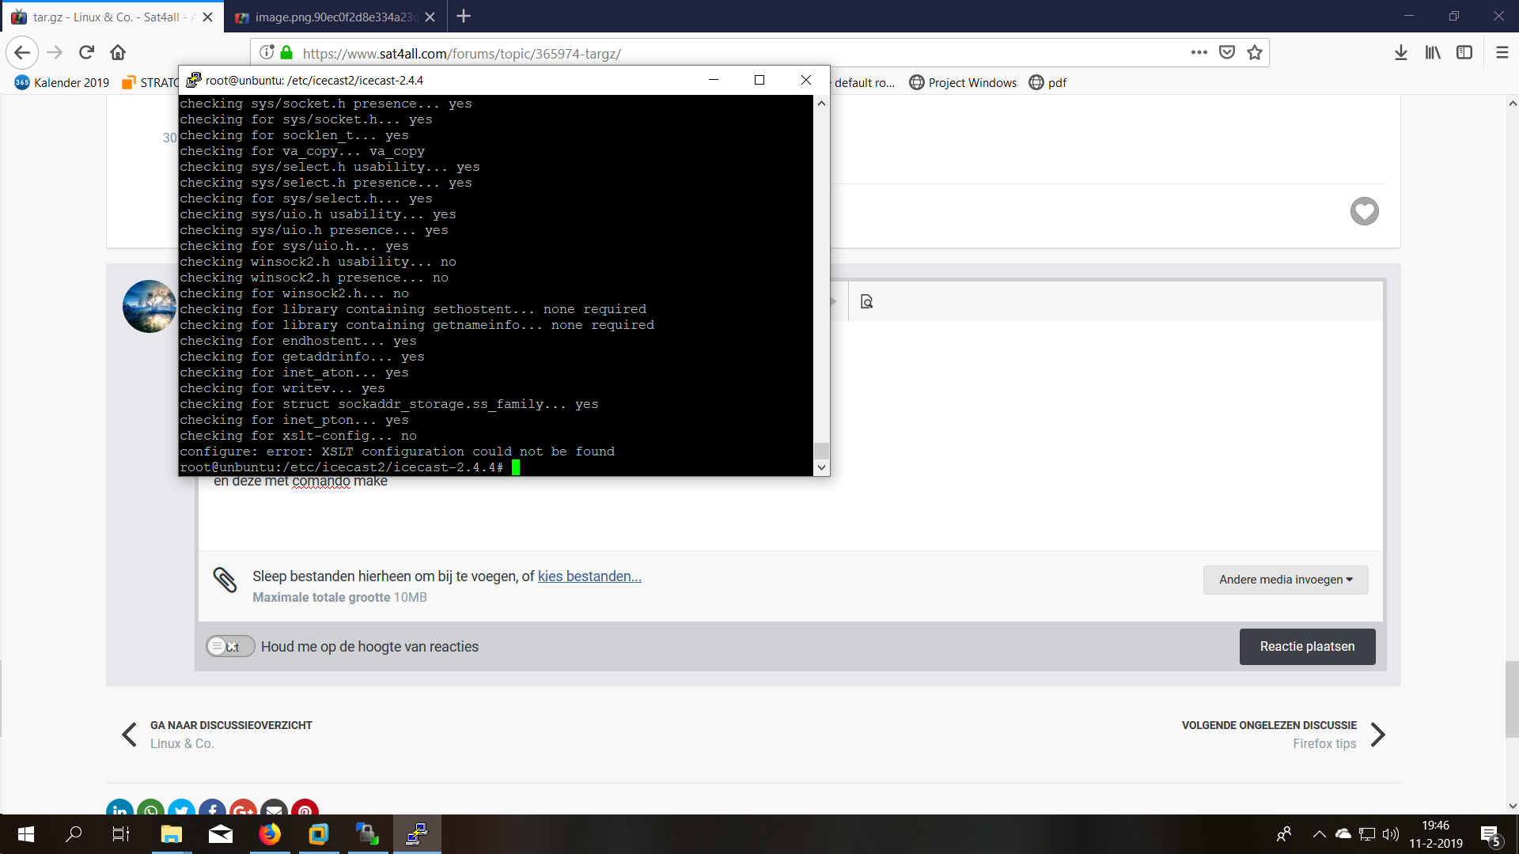Click the PuTTY terminal scrollbar down arrow
The image size is (1519, 854).
tap(821, 467)
